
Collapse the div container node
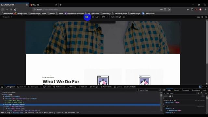tap(5, 107)
